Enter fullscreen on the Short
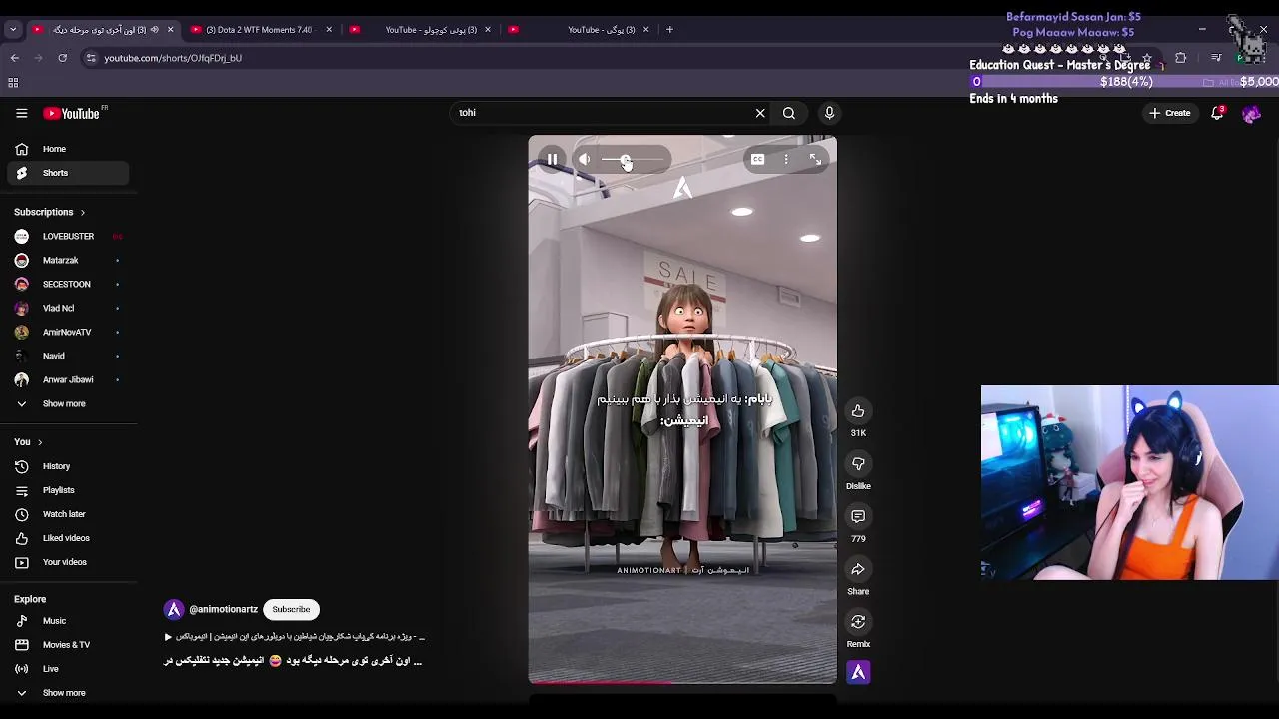1279x719 pixels. coord(815,160)
